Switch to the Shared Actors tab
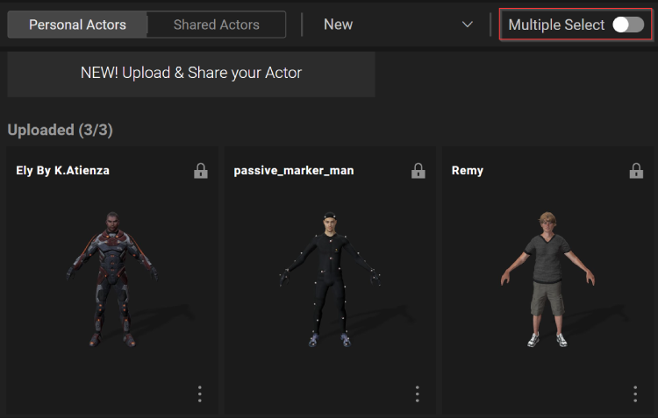The width and height of the screenshot is (658, 418). (216, 25)
